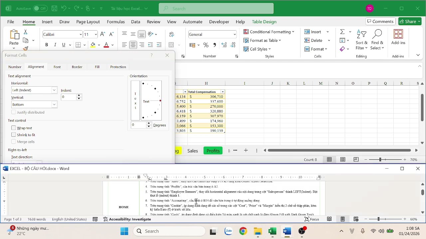Apply the yellow Fill Color

(x=93, y=45)
